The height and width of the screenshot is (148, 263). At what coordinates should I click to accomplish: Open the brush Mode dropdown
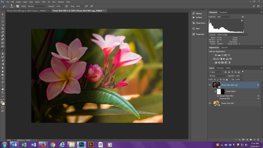[37, 6]
